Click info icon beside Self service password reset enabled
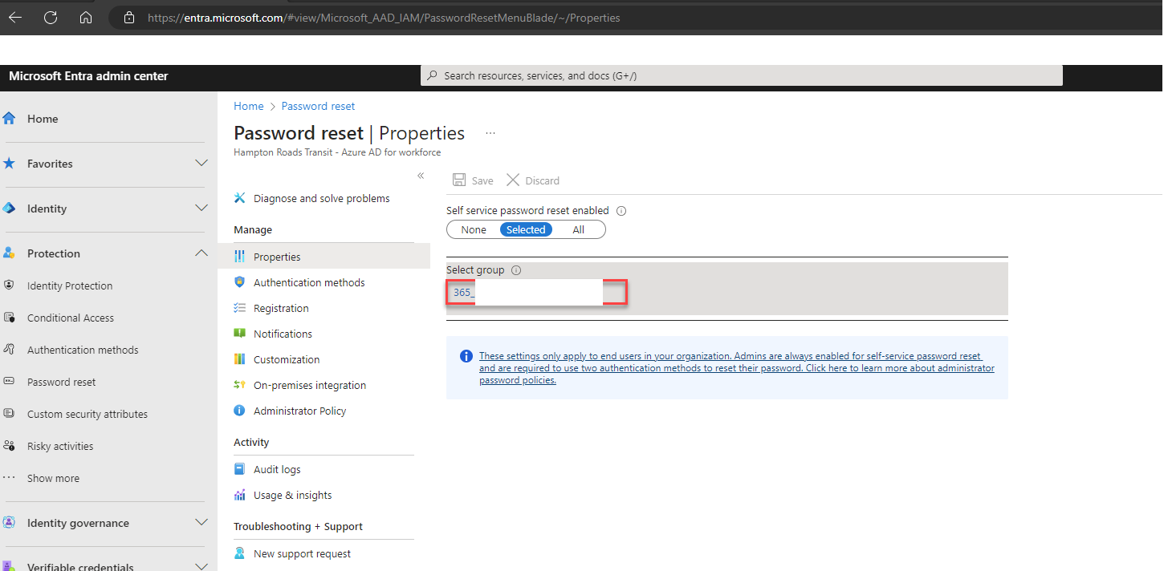 [x=621, y=211]
